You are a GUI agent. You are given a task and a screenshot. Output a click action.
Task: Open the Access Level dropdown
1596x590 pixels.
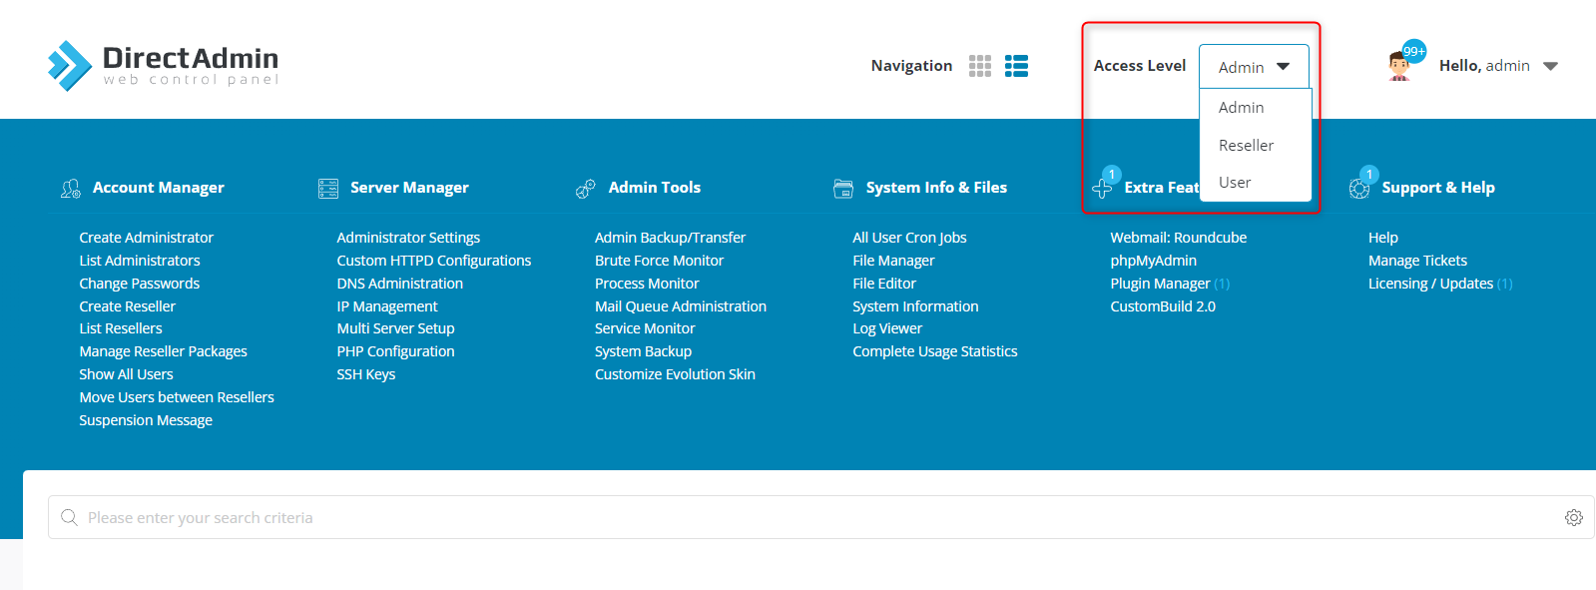point(1254,67)
